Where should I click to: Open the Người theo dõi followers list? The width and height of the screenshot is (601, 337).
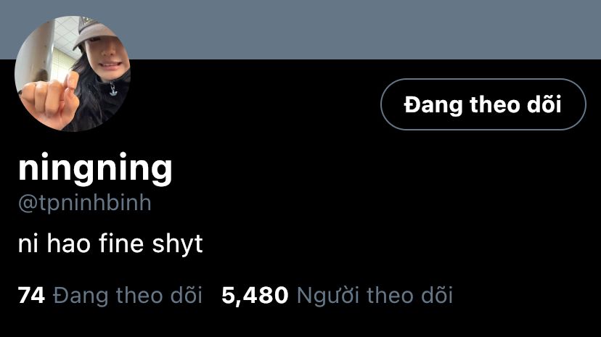coord(375,296)
